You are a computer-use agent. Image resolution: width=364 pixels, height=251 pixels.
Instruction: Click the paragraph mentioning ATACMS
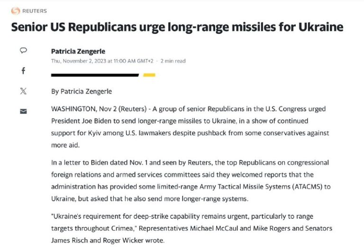(191, 181)
